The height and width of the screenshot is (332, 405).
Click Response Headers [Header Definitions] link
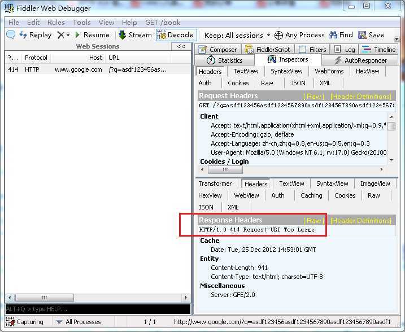click(x=361, y=221)
